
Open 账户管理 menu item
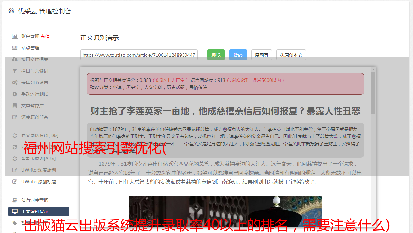tap(30, 36)
